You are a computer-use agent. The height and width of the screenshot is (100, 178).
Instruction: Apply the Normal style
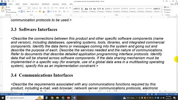(x=156, y=10)
